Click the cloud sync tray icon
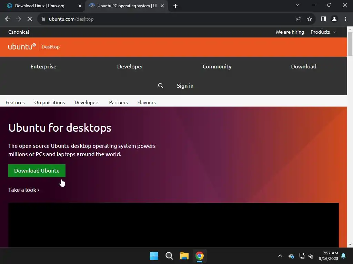The image size is (353, 264). click(x=291, y=256)
